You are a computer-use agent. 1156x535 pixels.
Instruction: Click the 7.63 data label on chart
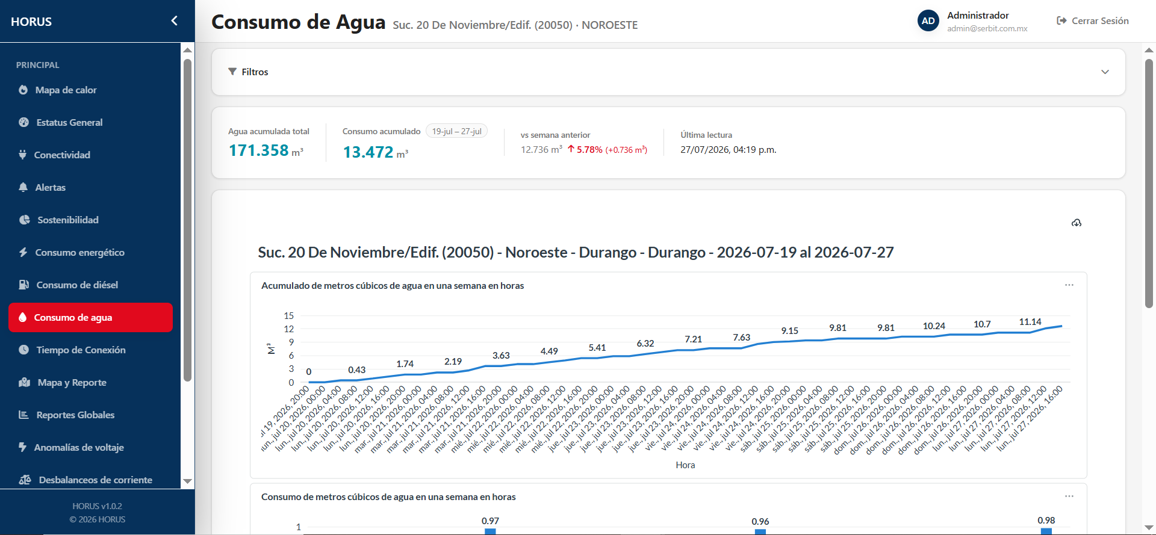point(741,337)
